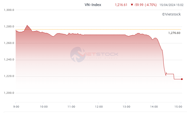Image resolution: width=187 pixels, height=113 pixels.
Task: Click the -59.99 point change value
Action: click(139, 5)
